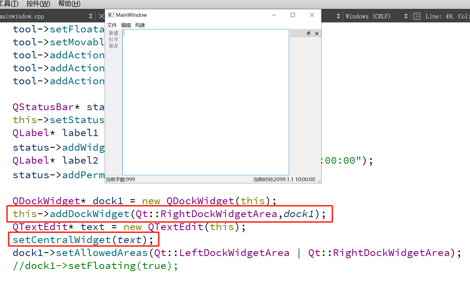Click the QTextEdit* text declaration line

pyautogui.click(x=129, y=227)
